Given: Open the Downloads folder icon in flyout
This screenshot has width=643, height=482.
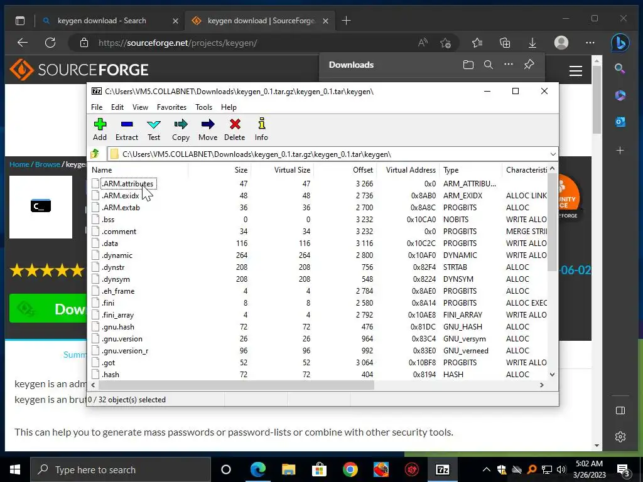Looking at the screenshot, I should click(x=468, y=65).
